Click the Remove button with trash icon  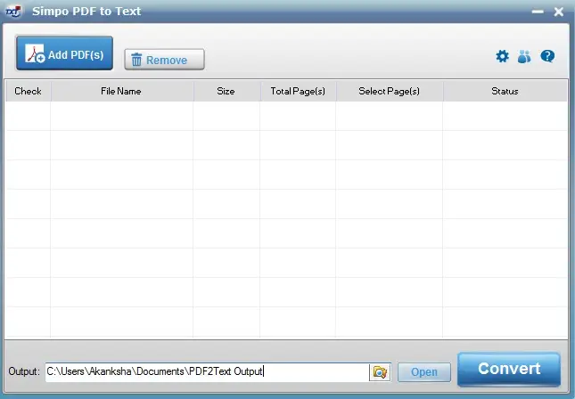pos(164,60)
